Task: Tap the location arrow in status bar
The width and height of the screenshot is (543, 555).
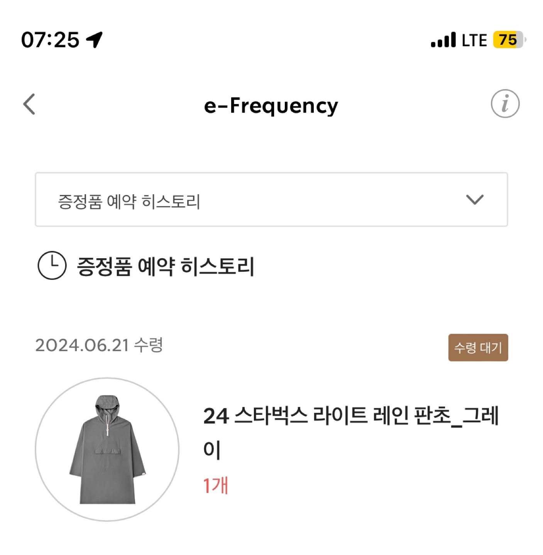Action: point(94,40)
